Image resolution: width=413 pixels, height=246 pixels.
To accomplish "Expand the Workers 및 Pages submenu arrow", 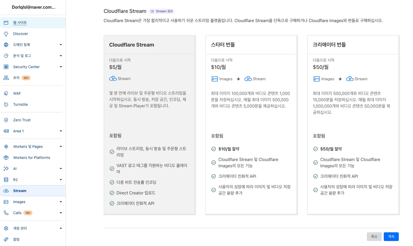I will [61, 147].
